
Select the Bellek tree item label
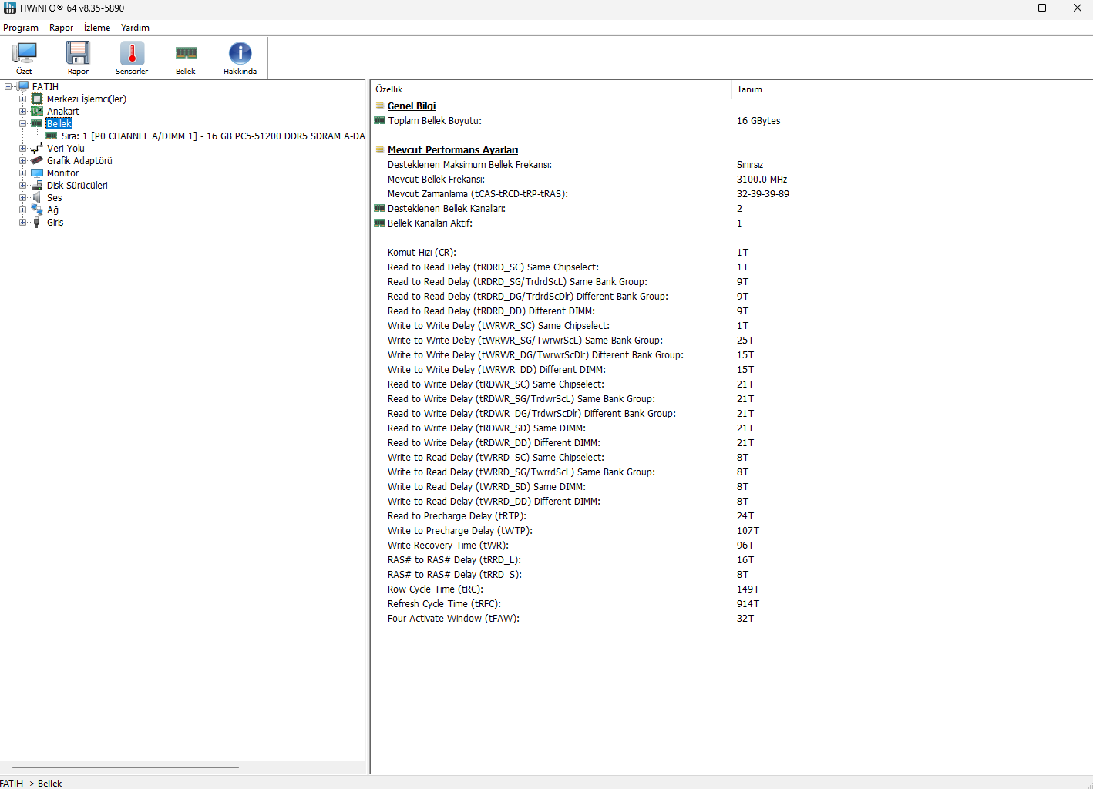point(59,123)
